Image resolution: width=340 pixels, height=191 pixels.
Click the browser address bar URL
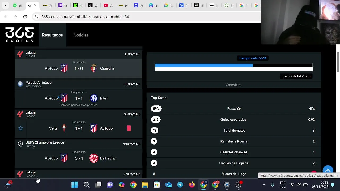[x=85, y=17]
